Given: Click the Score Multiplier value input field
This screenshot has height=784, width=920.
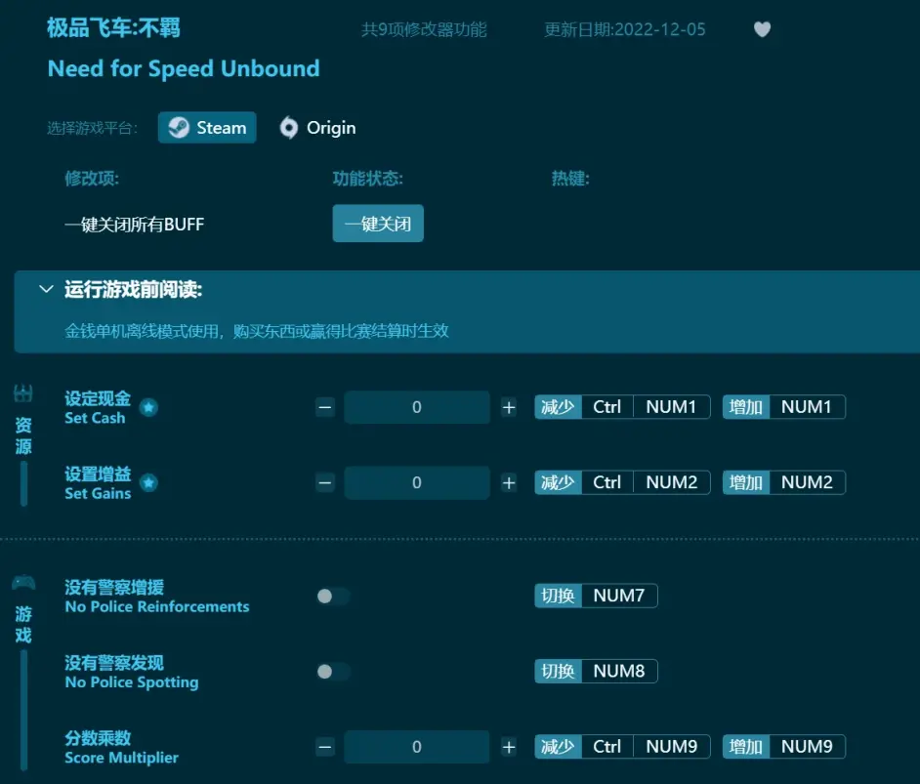Looking at the screenshot, I should pos(417,746).
